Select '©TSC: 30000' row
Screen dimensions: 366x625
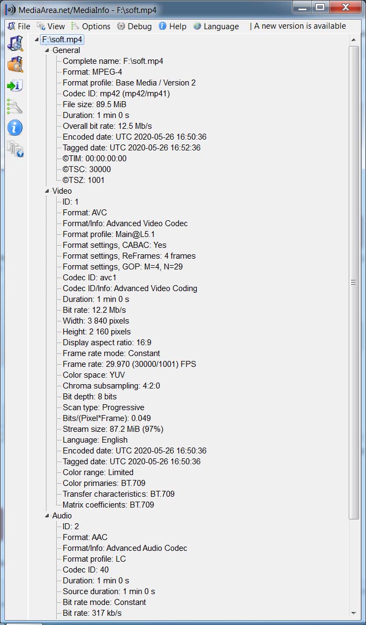click(87, 169)
